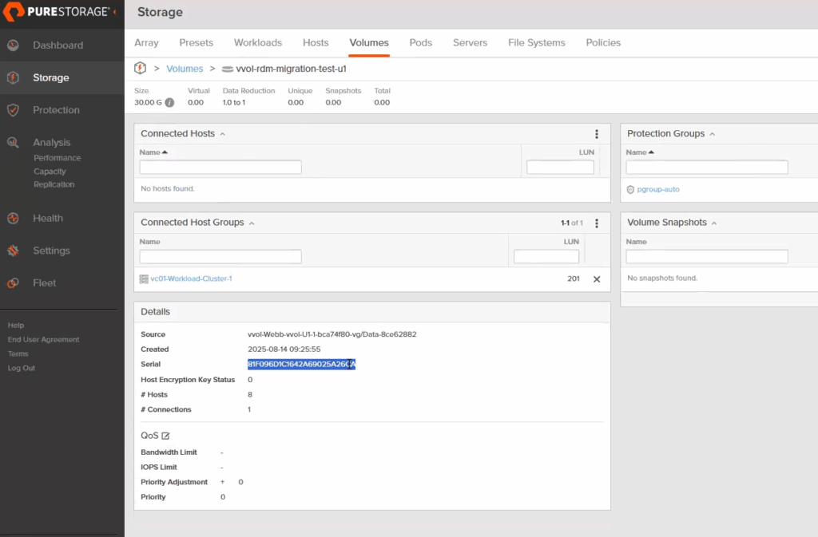Collapse the Volume Snapshots panel
818x537 pixels.
click(x=714, y=223)
